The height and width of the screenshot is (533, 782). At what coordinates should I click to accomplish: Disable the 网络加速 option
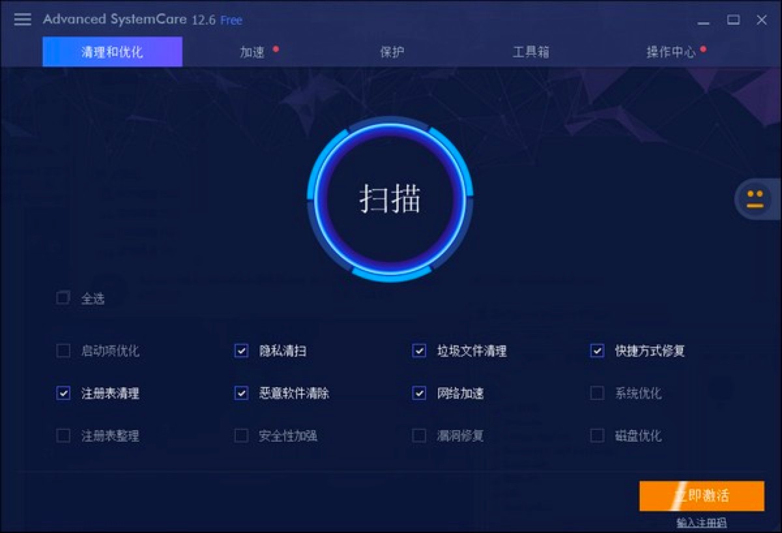(418, 393)
